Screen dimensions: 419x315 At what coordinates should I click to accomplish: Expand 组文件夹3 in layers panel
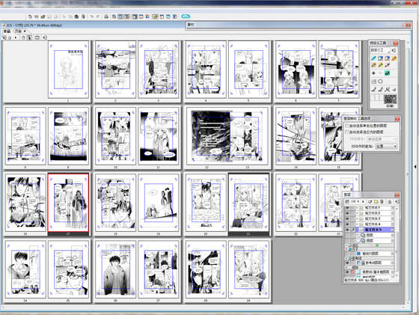point(357,218)
